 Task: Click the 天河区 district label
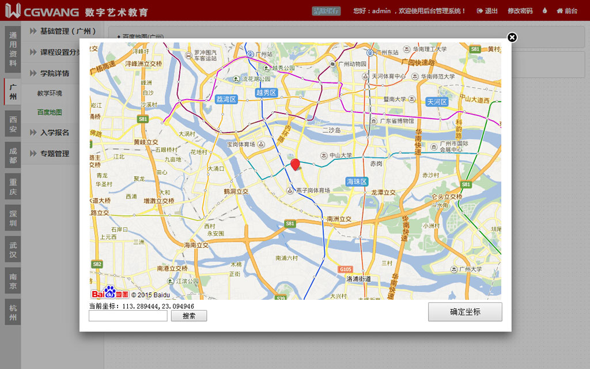coord(437,101)
